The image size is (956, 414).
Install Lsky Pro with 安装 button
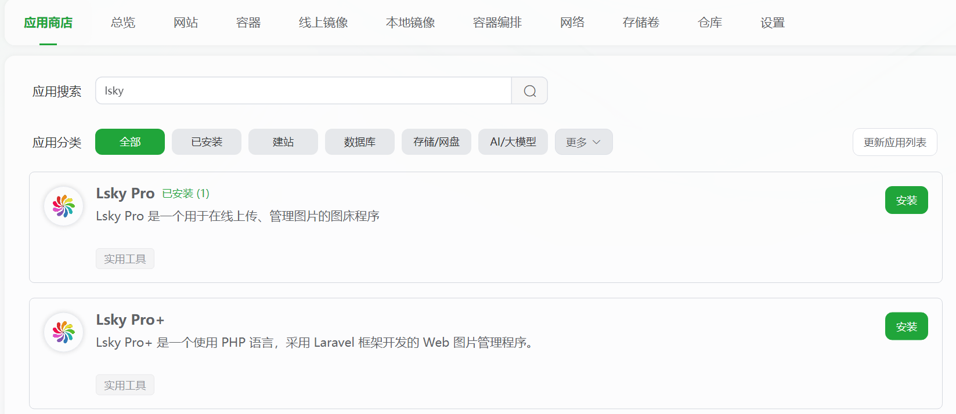click(906, 200)
